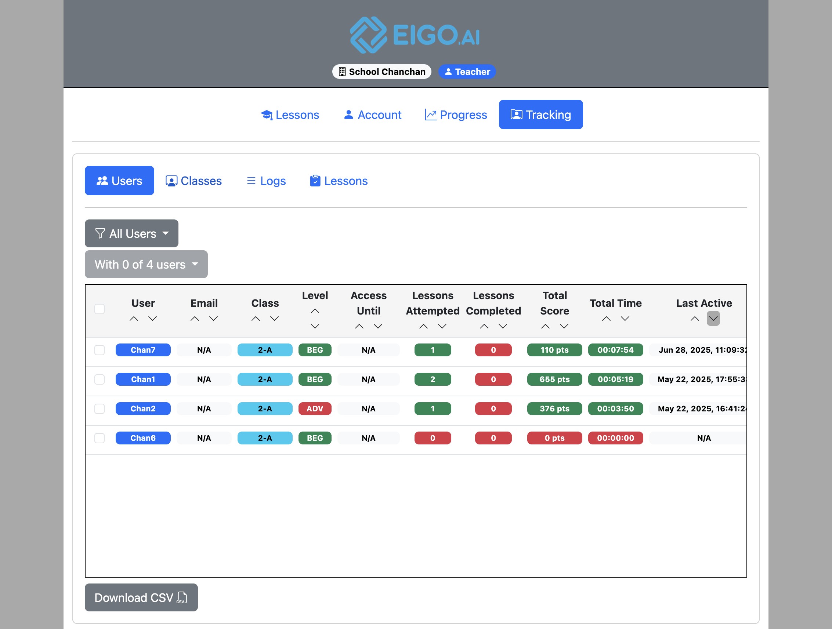
Task: Switch to the Logs sub-tab
Action: pyautogui.click(x=266, y=181)
